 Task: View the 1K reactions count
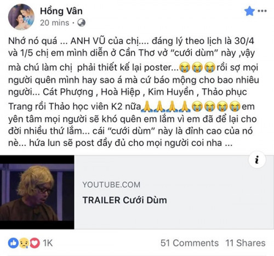(48, 243)
